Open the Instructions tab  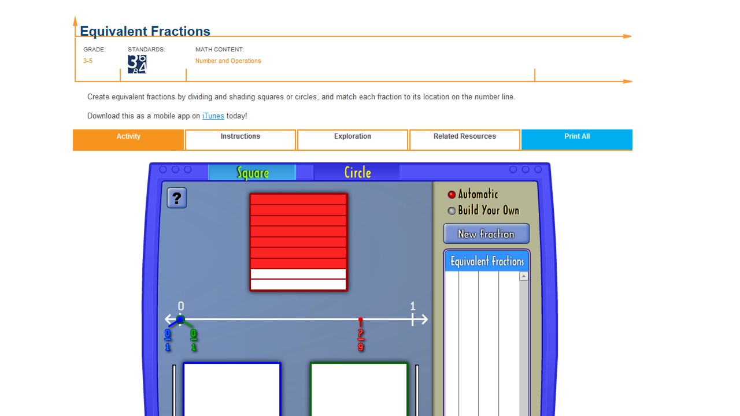pos(240,139)
